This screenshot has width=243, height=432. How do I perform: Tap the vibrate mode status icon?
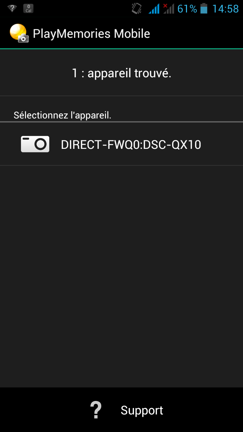pyautogui.click(x=137, y=8)
